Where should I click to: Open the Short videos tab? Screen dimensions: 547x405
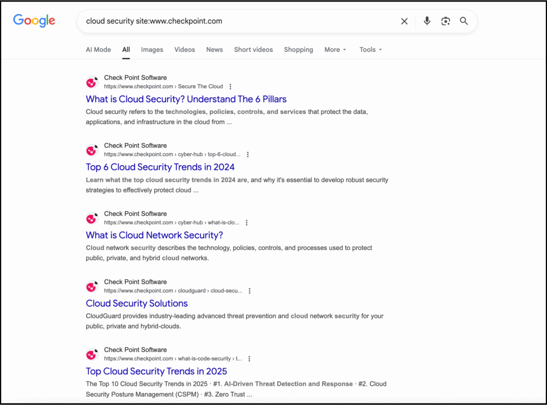[x=253, y=50]
